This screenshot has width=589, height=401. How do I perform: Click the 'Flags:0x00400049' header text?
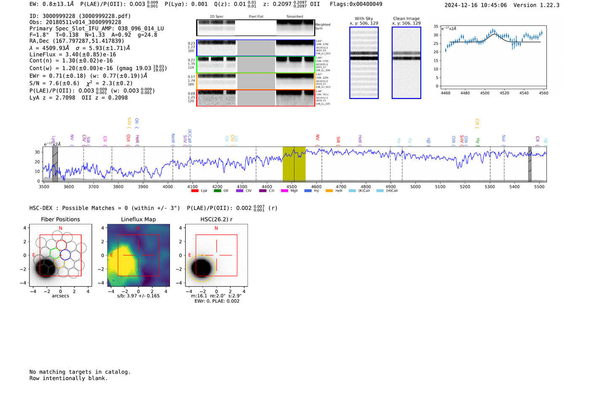coord(356,4)
